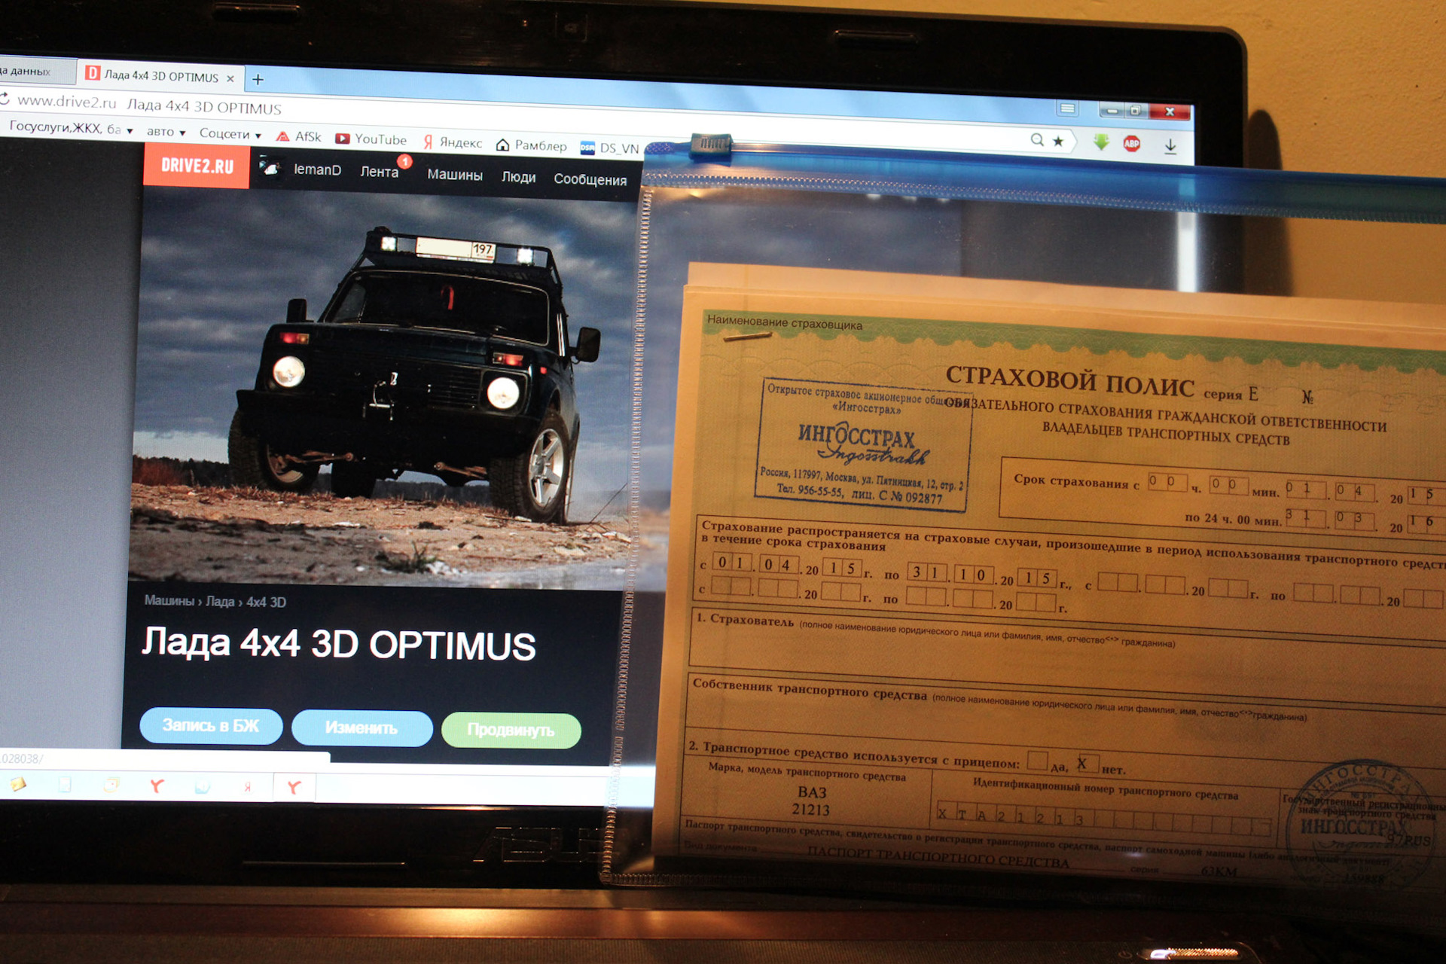The image size is (1446, 964).
Task: Expand the Соцсети bookmarks folder
Action: (230, 134)
